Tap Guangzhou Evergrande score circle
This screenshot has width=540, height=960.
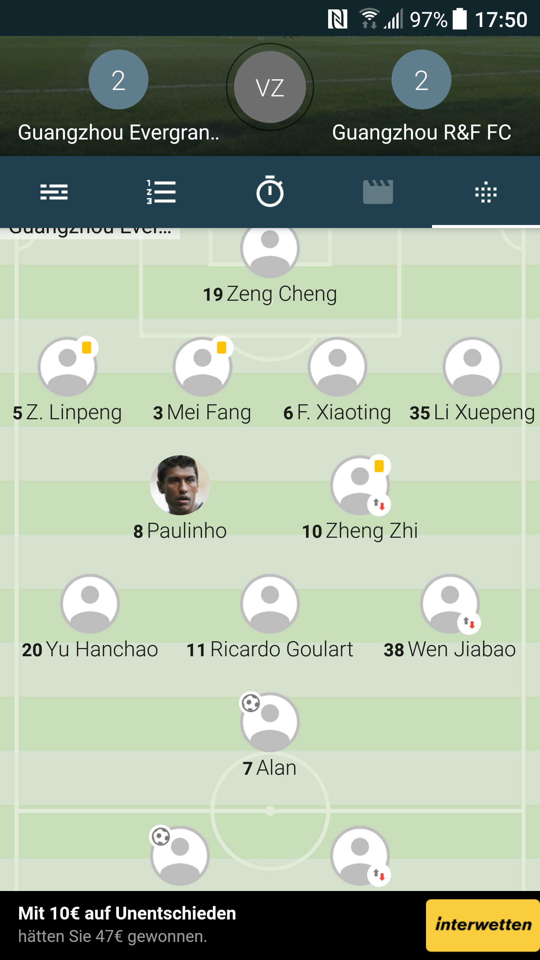pos(118,79)
